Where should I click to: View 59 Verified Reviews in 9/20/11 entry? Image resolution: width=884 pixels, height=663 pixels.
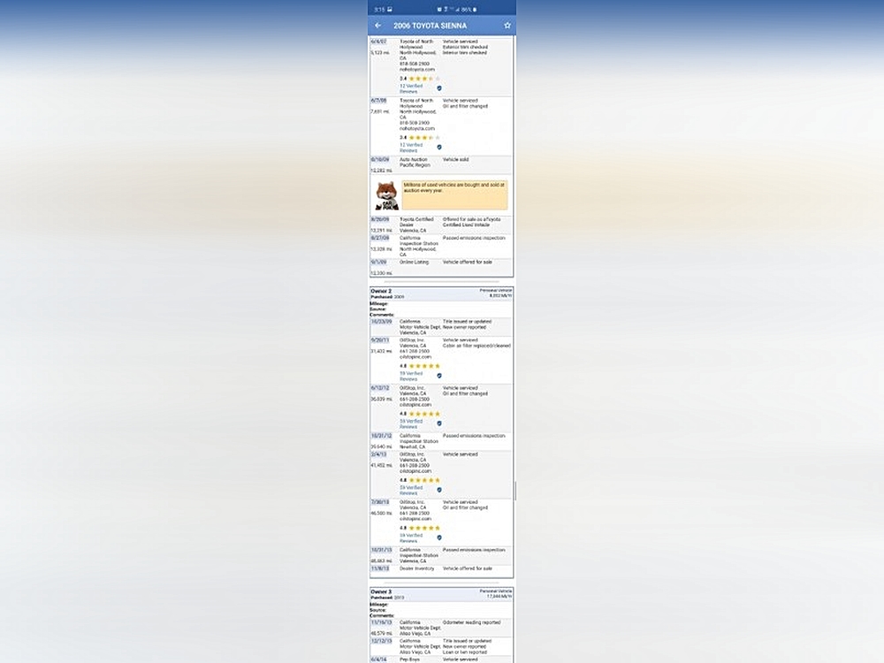coord(410,376)
